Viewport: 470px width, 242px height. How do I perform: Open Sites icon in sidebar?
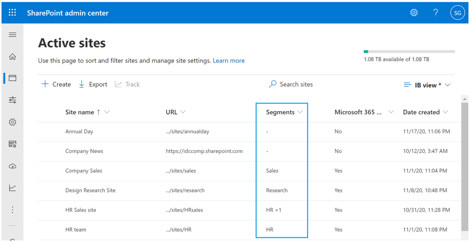click(x=12, y=78)
